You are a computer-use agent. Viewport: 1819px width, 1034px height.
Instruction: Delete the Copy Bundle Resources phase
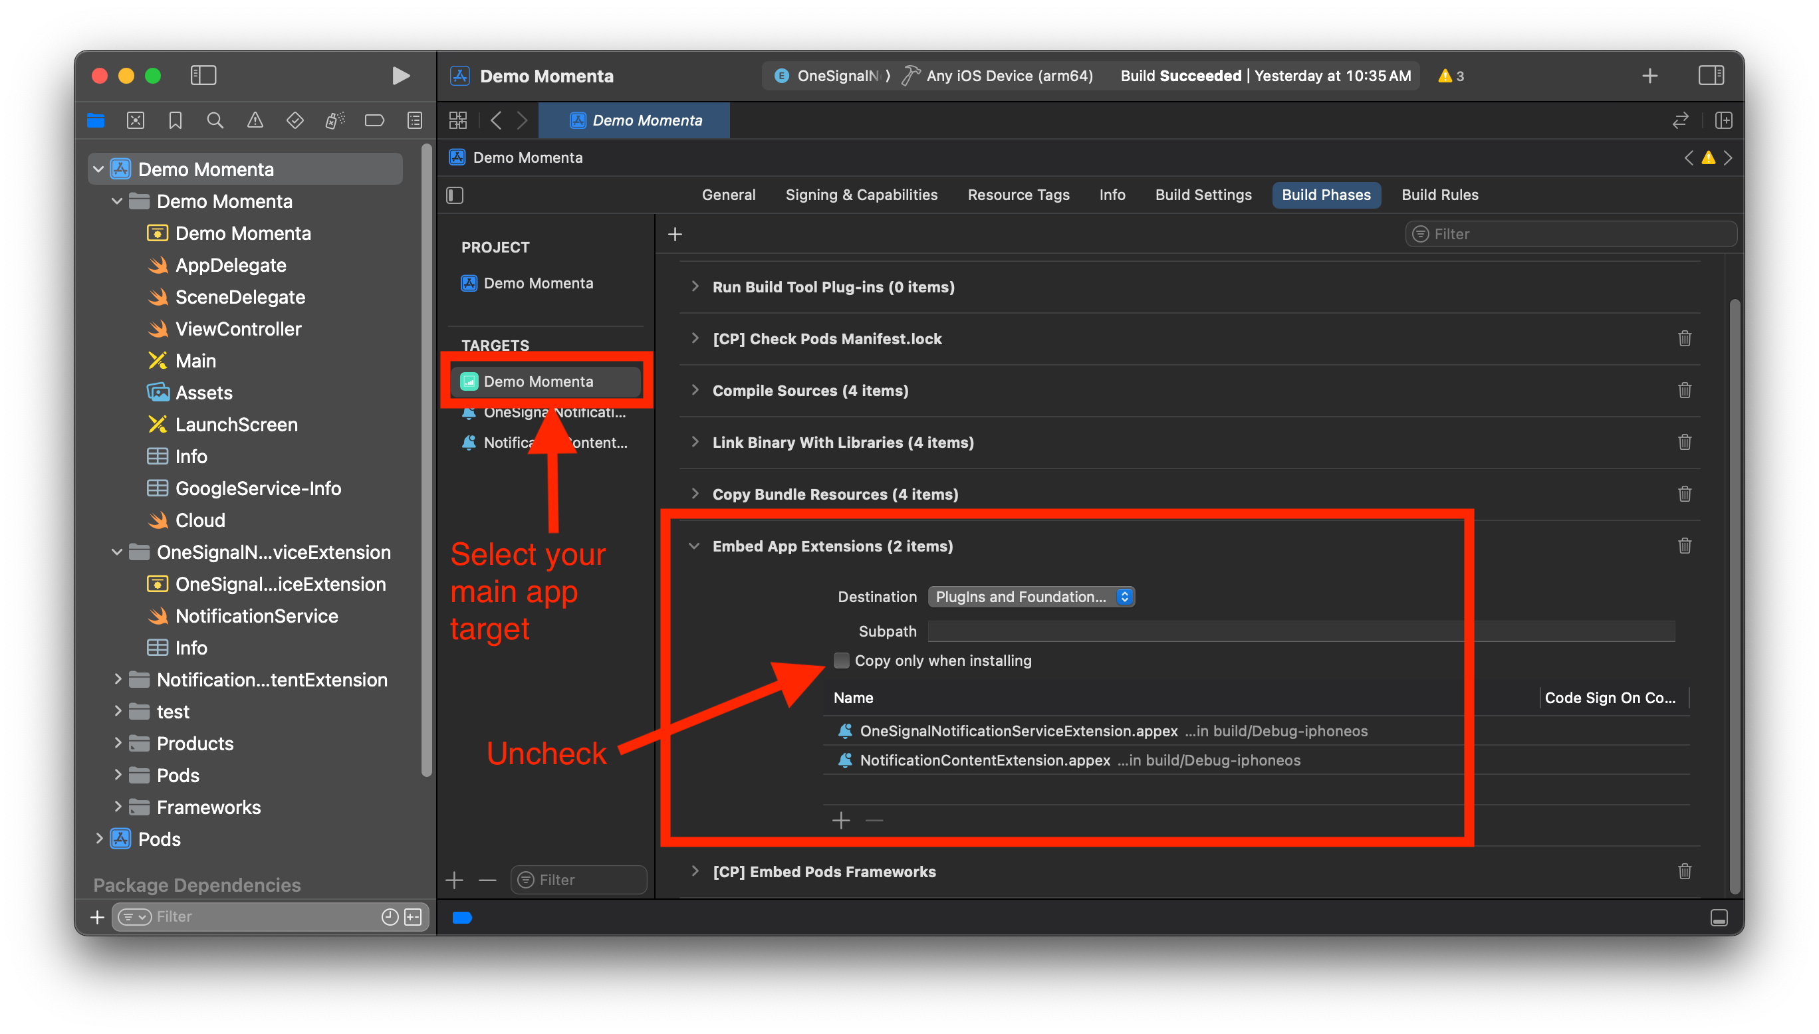(x=1684, y=494)
